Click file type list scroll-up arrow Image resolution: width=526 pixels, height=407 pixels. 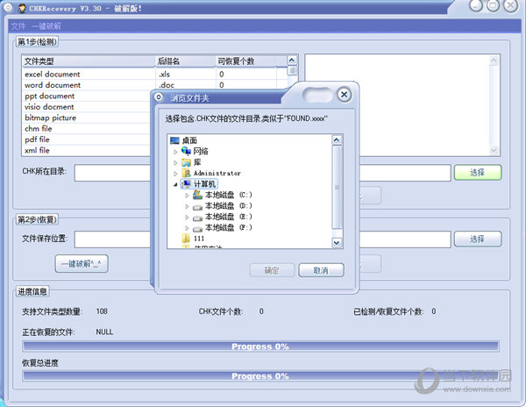click(292, 61)
